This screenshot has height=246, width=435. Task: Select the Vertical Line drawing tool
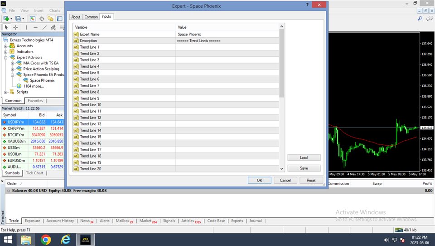26,27
